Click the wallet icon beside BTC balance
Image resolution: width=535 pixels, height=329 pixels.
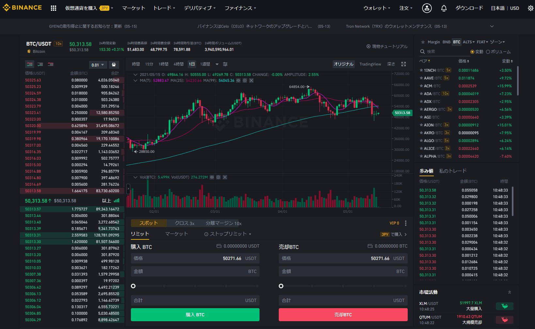[x=370, y=246]
